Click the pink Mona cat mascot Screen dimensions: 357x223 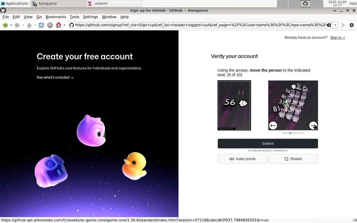point(91,130)
